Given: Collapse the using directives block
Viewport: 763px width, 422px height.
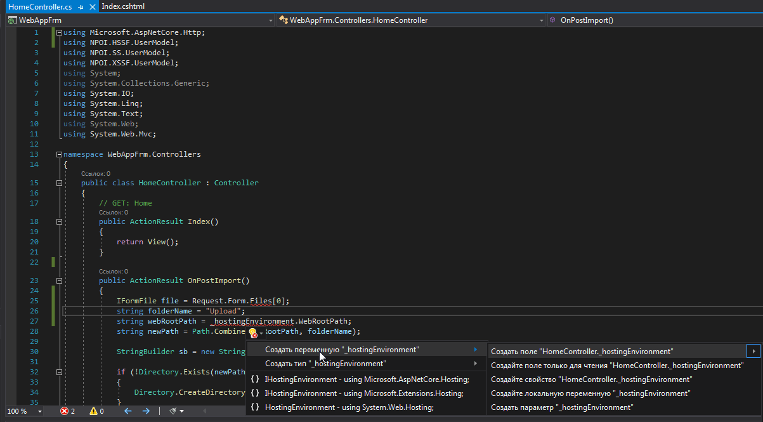Looking at the screenshot, I should (59, 32).
